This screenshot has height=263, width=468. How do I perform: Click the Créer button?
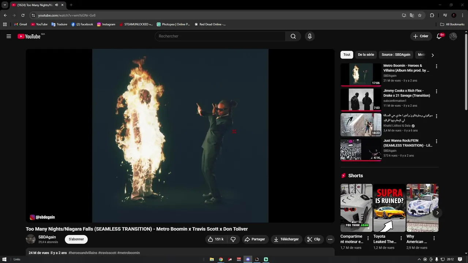point(420,36)
